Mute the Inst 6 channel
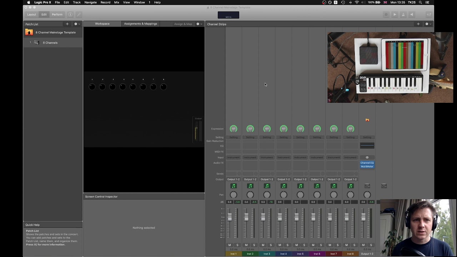This screenshot has height=257, width=457. (x=313, y=245)
